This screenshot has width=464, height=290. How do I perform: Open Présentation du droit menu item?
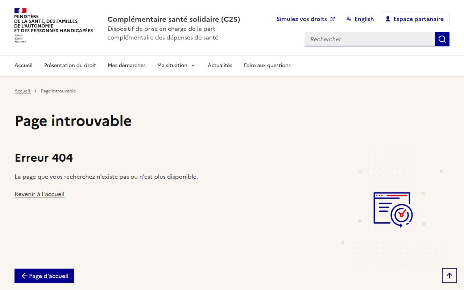70,65
